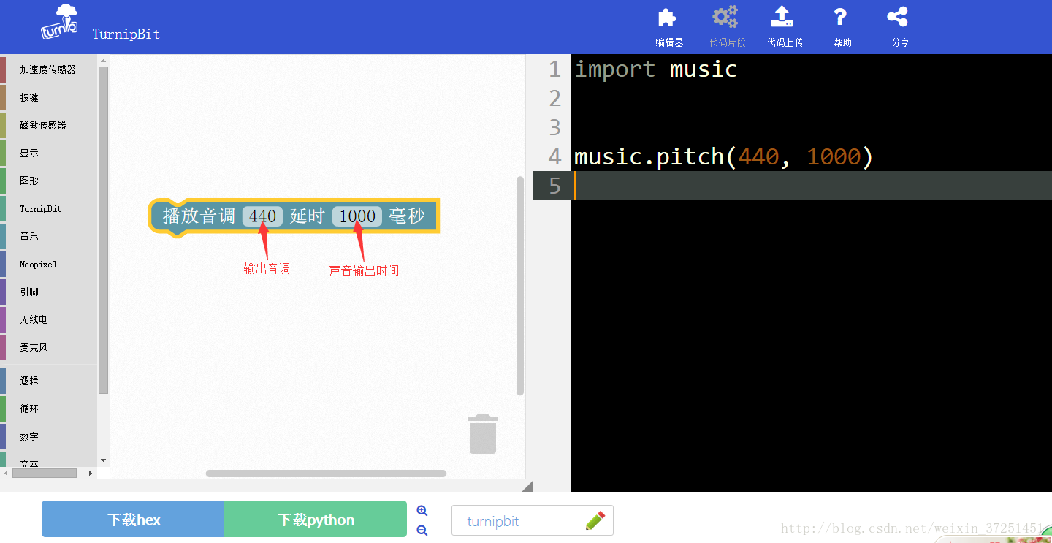The height and width of the screenshot is (543, 1052).
Task: Click the 440 pitch value in block
Action: click(x=262, y=216)
